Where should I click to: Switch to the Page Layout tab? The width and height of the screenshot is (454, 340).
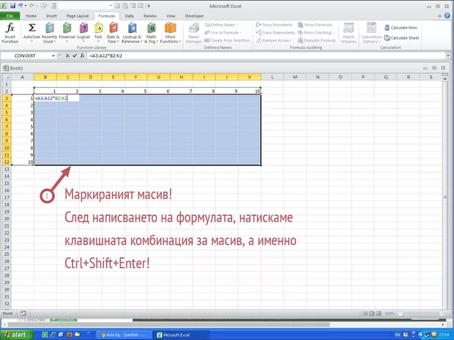pyautogui.click(x=78, y=16)
